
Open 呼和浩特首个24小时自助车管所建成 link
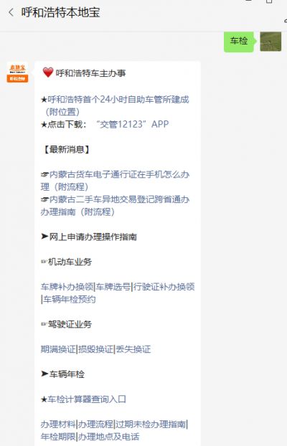tap(115, 105)
